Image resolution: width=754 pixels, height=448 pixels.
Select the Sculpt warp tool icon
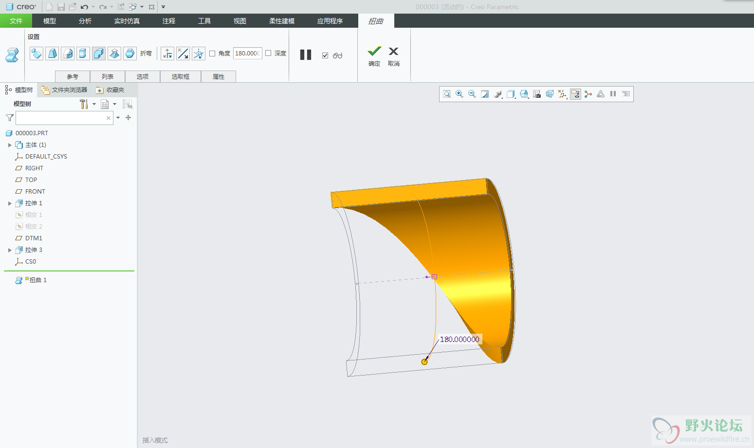pos(130,54)
